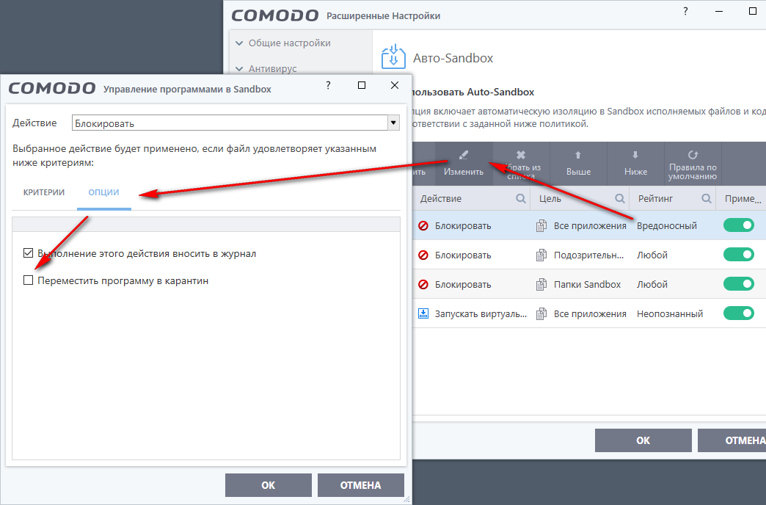The image size is (766, 505).
Task: Sort by Цель column header
Action: tap(550, 198)
